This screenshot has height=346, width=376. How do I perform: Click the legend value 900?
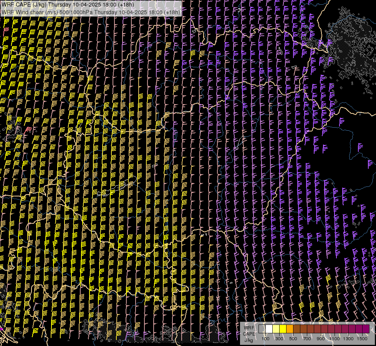point(321,339)
